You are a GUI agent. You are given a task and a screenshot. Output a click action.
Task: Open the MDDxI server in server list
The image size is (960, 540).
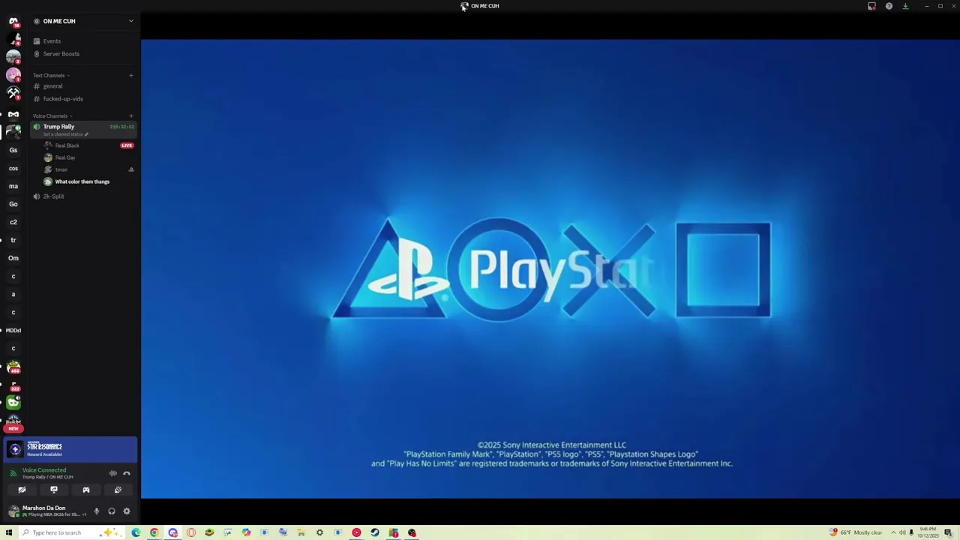tap(13, 330)
